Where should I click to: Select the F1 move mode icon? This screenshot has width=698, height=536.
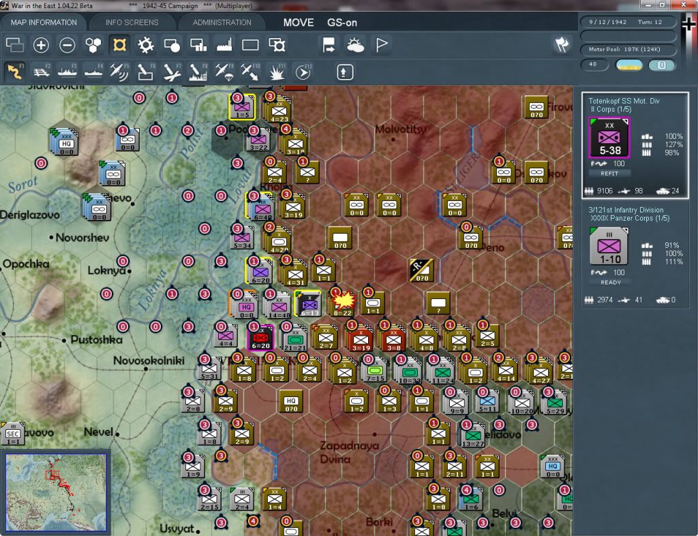[x=15, y=72]
